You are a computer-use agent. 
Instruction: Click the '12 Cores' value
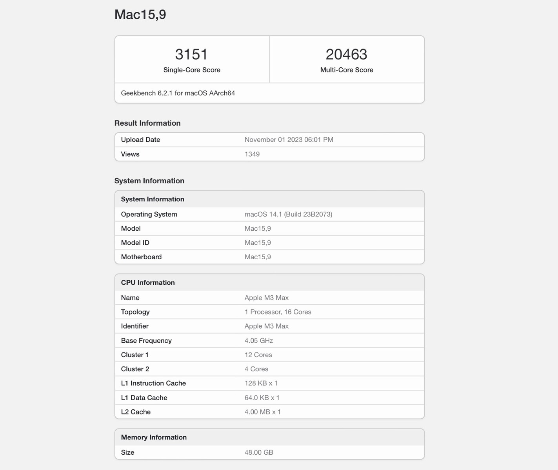(x=258, y=355)
